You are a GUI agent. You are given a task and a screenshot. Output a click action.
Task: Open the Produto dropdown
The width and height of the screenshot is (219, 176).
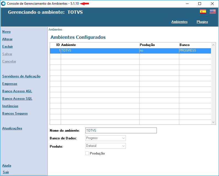pos(105,146)
